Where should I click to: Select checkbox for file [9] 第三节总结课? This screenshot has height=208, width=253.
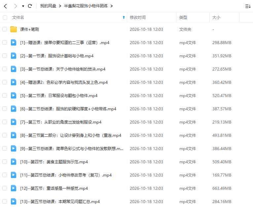tap(5, 149)
